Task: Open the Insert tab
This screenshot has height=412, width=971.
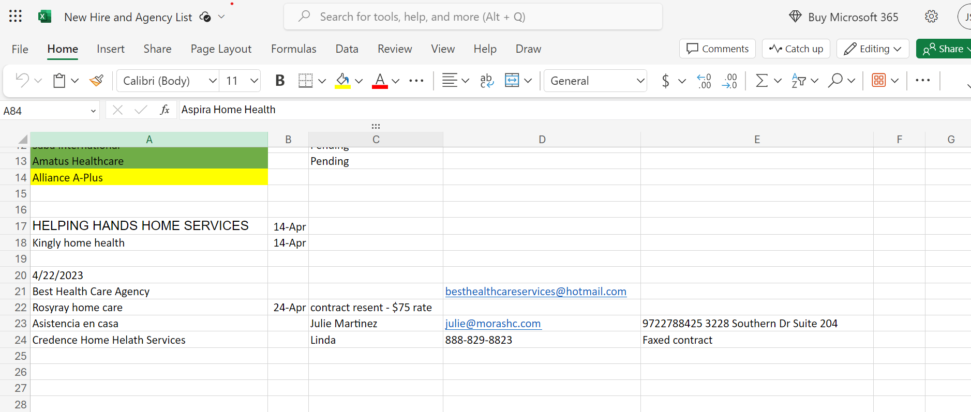Action: pos(111,49)
